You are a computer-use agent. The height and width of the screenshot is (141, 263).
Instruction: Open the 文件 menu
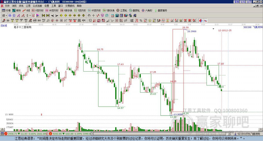(x=7, y=6)
